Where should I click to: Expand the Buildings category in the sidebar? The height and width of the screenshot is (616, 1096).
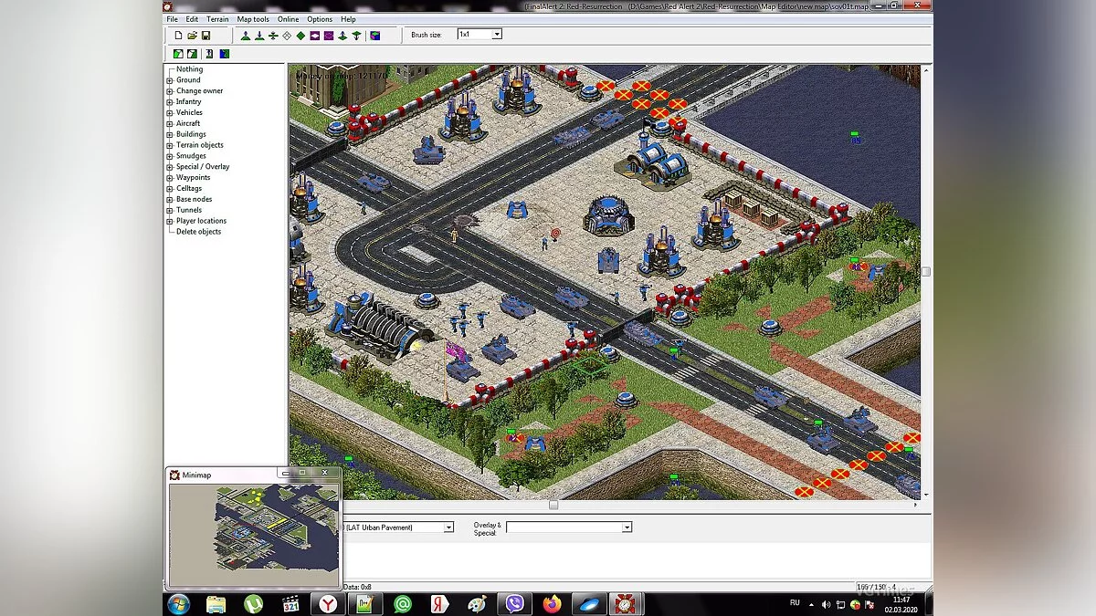168,134
